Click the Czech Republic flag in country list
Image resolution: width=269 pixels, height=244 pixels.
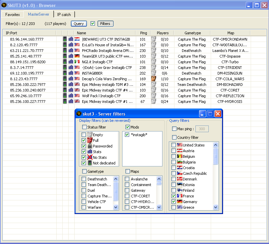coord(180,173)
